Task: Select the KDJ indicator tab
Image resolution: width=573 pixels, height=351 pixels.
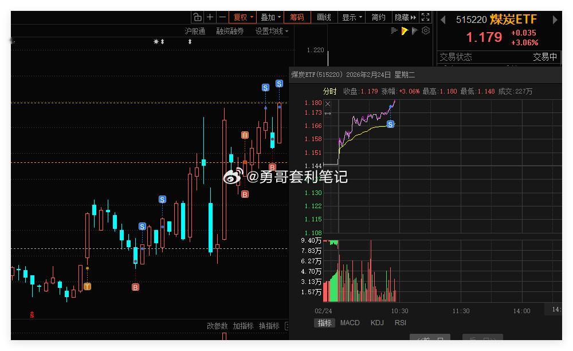Action: 376,322
